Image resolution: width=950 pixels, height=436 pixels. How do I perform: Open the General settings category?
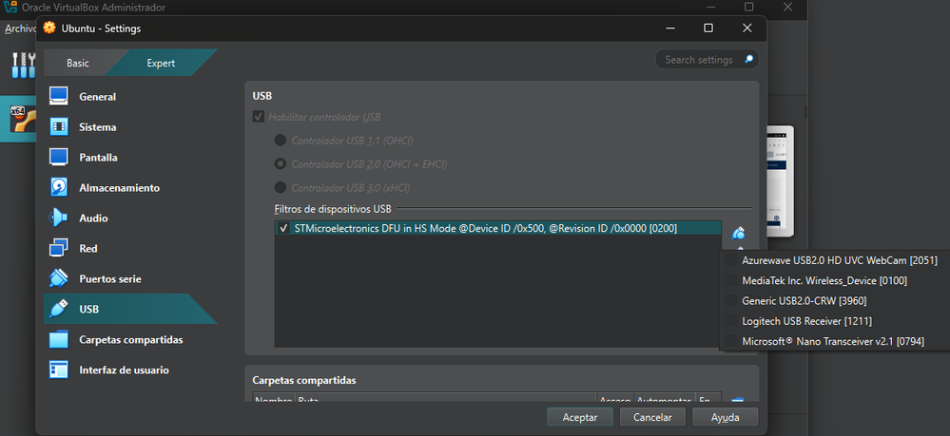click(x=97, y=97)
